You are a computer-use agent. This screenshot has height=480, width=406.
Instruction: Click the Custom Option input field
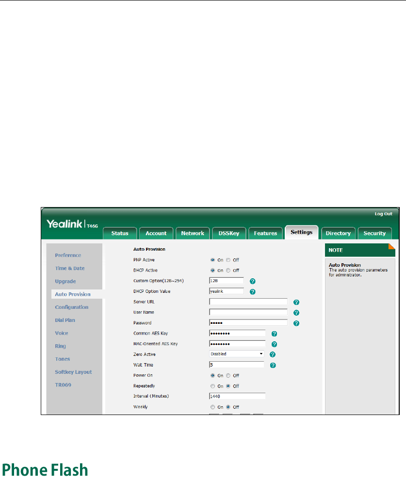tap(227, 281)
